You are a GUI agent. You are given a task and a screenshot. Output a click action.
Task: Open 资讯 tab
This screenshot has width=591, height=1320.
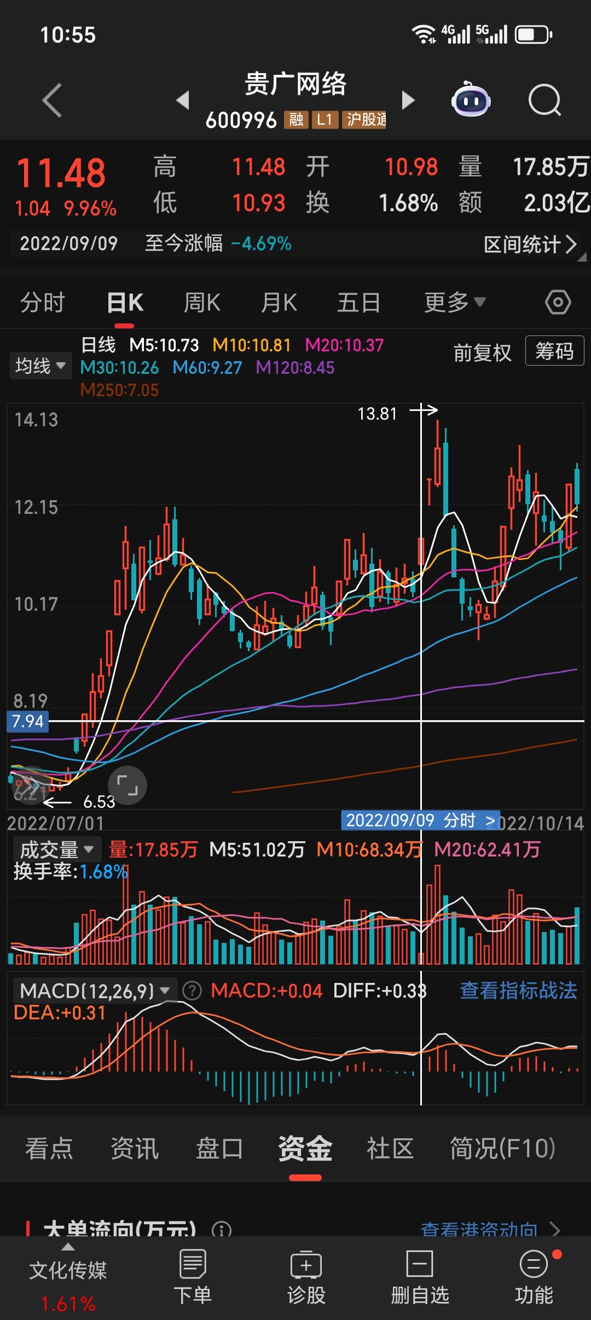tap(135, 1148)
